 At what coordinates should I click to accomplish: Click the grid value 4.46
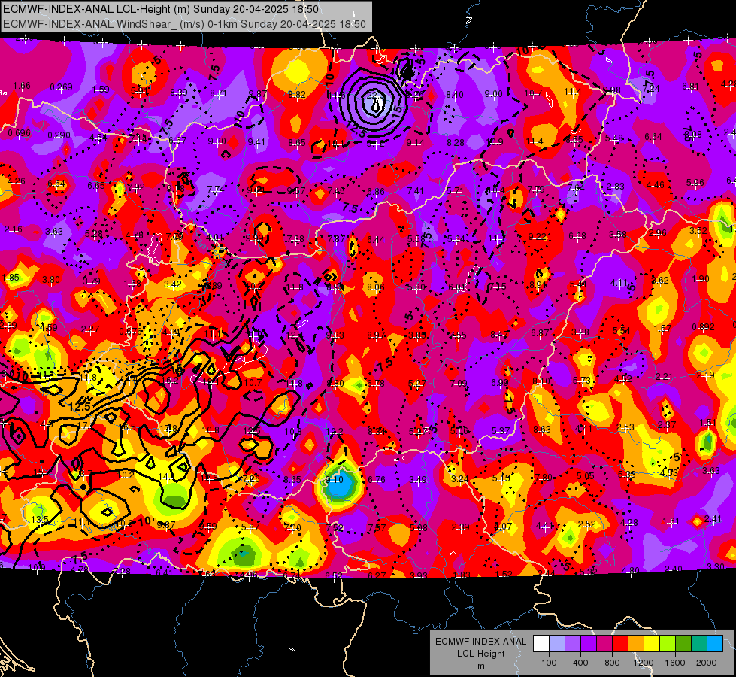[655, 184]
